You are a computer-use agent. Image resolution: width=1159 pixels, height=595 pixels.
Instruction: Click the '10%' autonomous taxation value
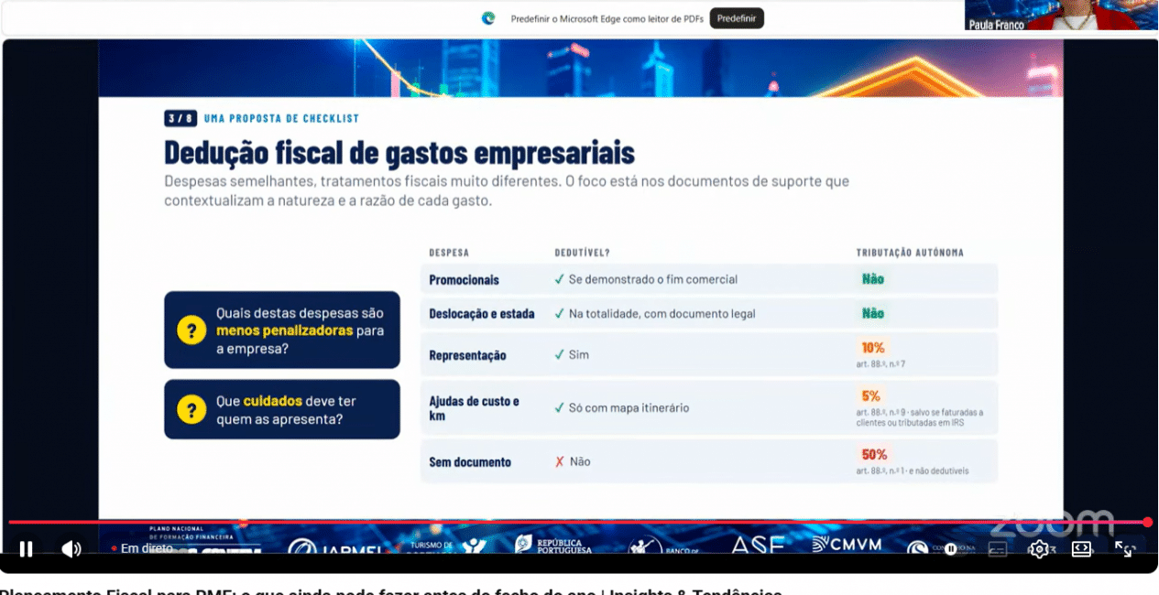(x=872, y=348)
